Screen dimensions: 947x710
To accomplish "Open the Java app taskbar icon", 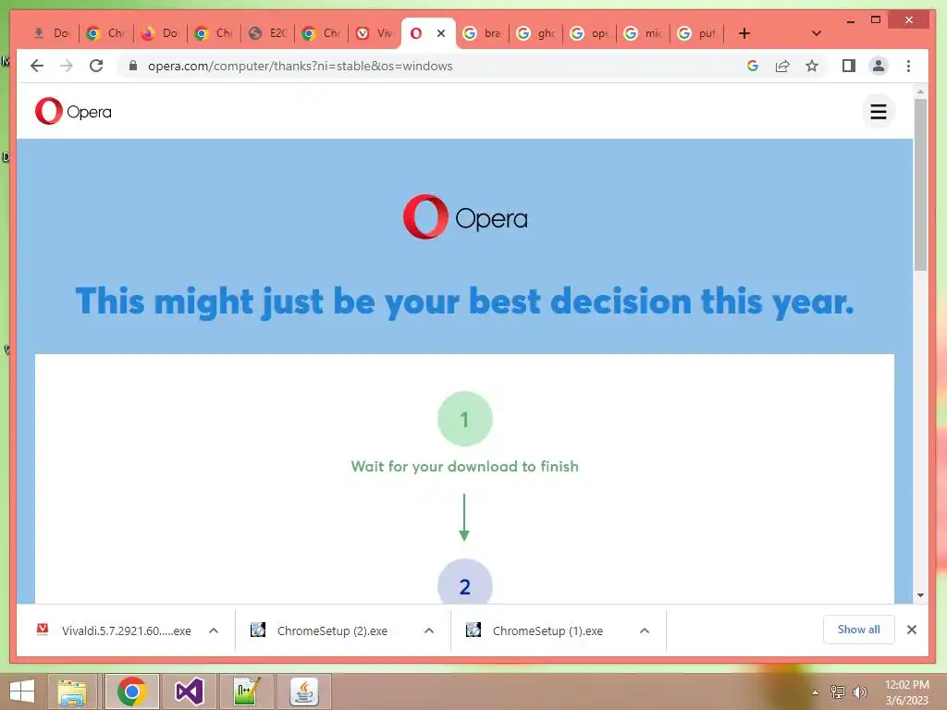I will (x=303, y=692).
